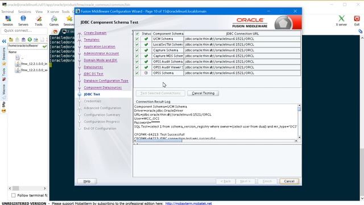
Task: Go to Administrator Account wizard step
Action: point(101,53)
